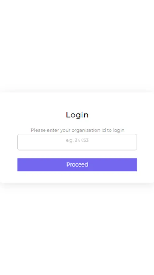Focus the field showing 'e.g. 34453' placeholder

coord(77,142)
